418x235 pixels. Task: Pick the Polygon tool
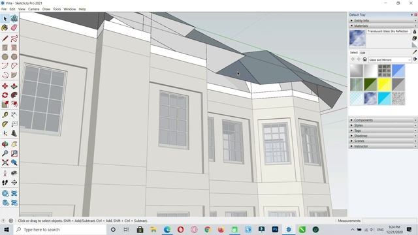pos(14,57)
